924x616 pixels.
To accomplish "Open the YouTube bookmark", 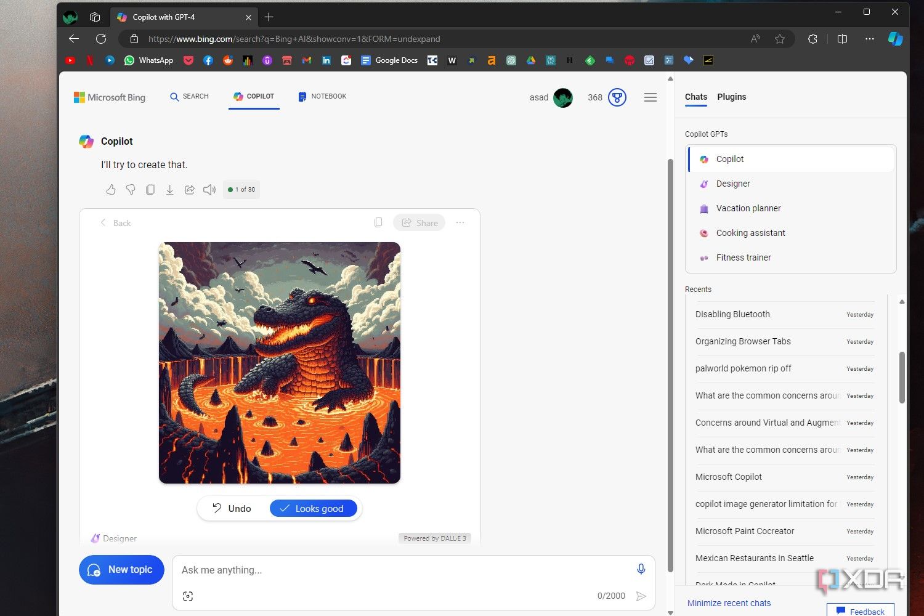I will 70,60.
